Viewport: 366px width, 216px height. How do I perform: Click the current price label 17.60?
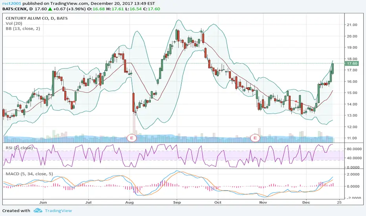tap(352, 64)
